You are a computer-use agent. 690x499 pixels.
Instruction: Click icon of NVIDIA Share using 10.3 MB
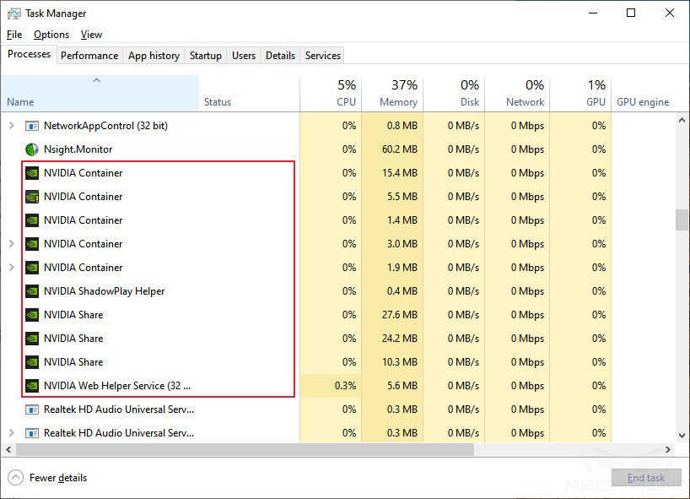point(32,362)
